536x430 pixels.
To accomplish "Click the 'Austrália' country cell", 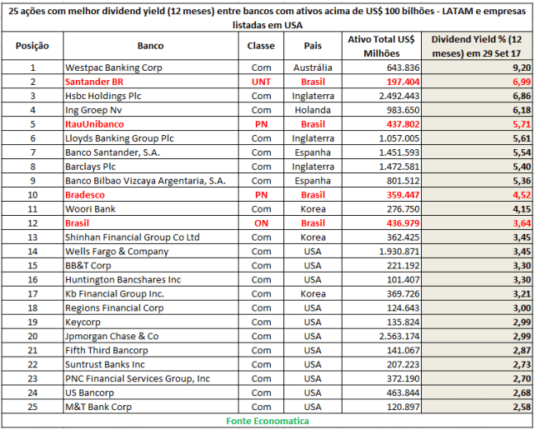I will (x=313, y=67).
